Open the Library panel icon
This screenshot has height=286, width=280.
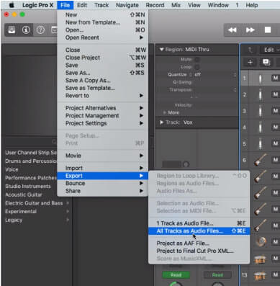pyautogui.click(x=12, y=30)
